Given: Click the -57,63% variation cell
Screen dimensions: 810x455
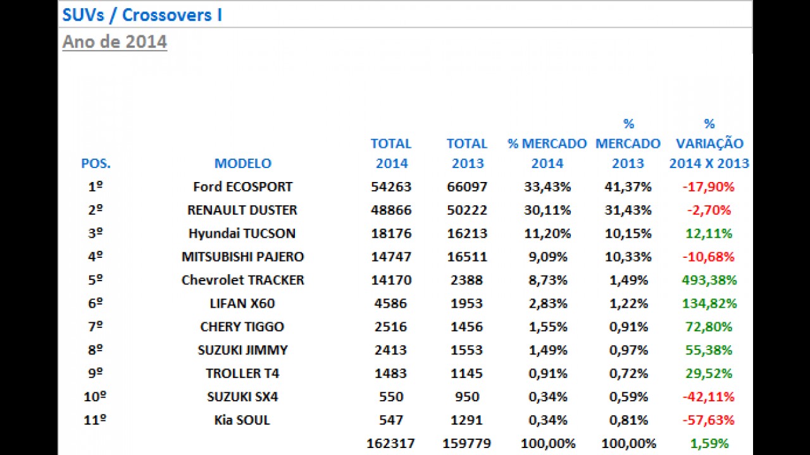Looking at the screenshot, I should pyautogui.click(x=709, y=420).
